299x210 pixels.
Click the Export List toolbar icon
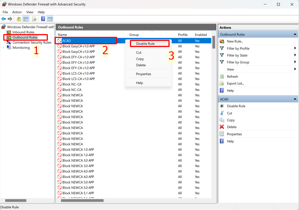pyautogui.click(x=34, y=19)
